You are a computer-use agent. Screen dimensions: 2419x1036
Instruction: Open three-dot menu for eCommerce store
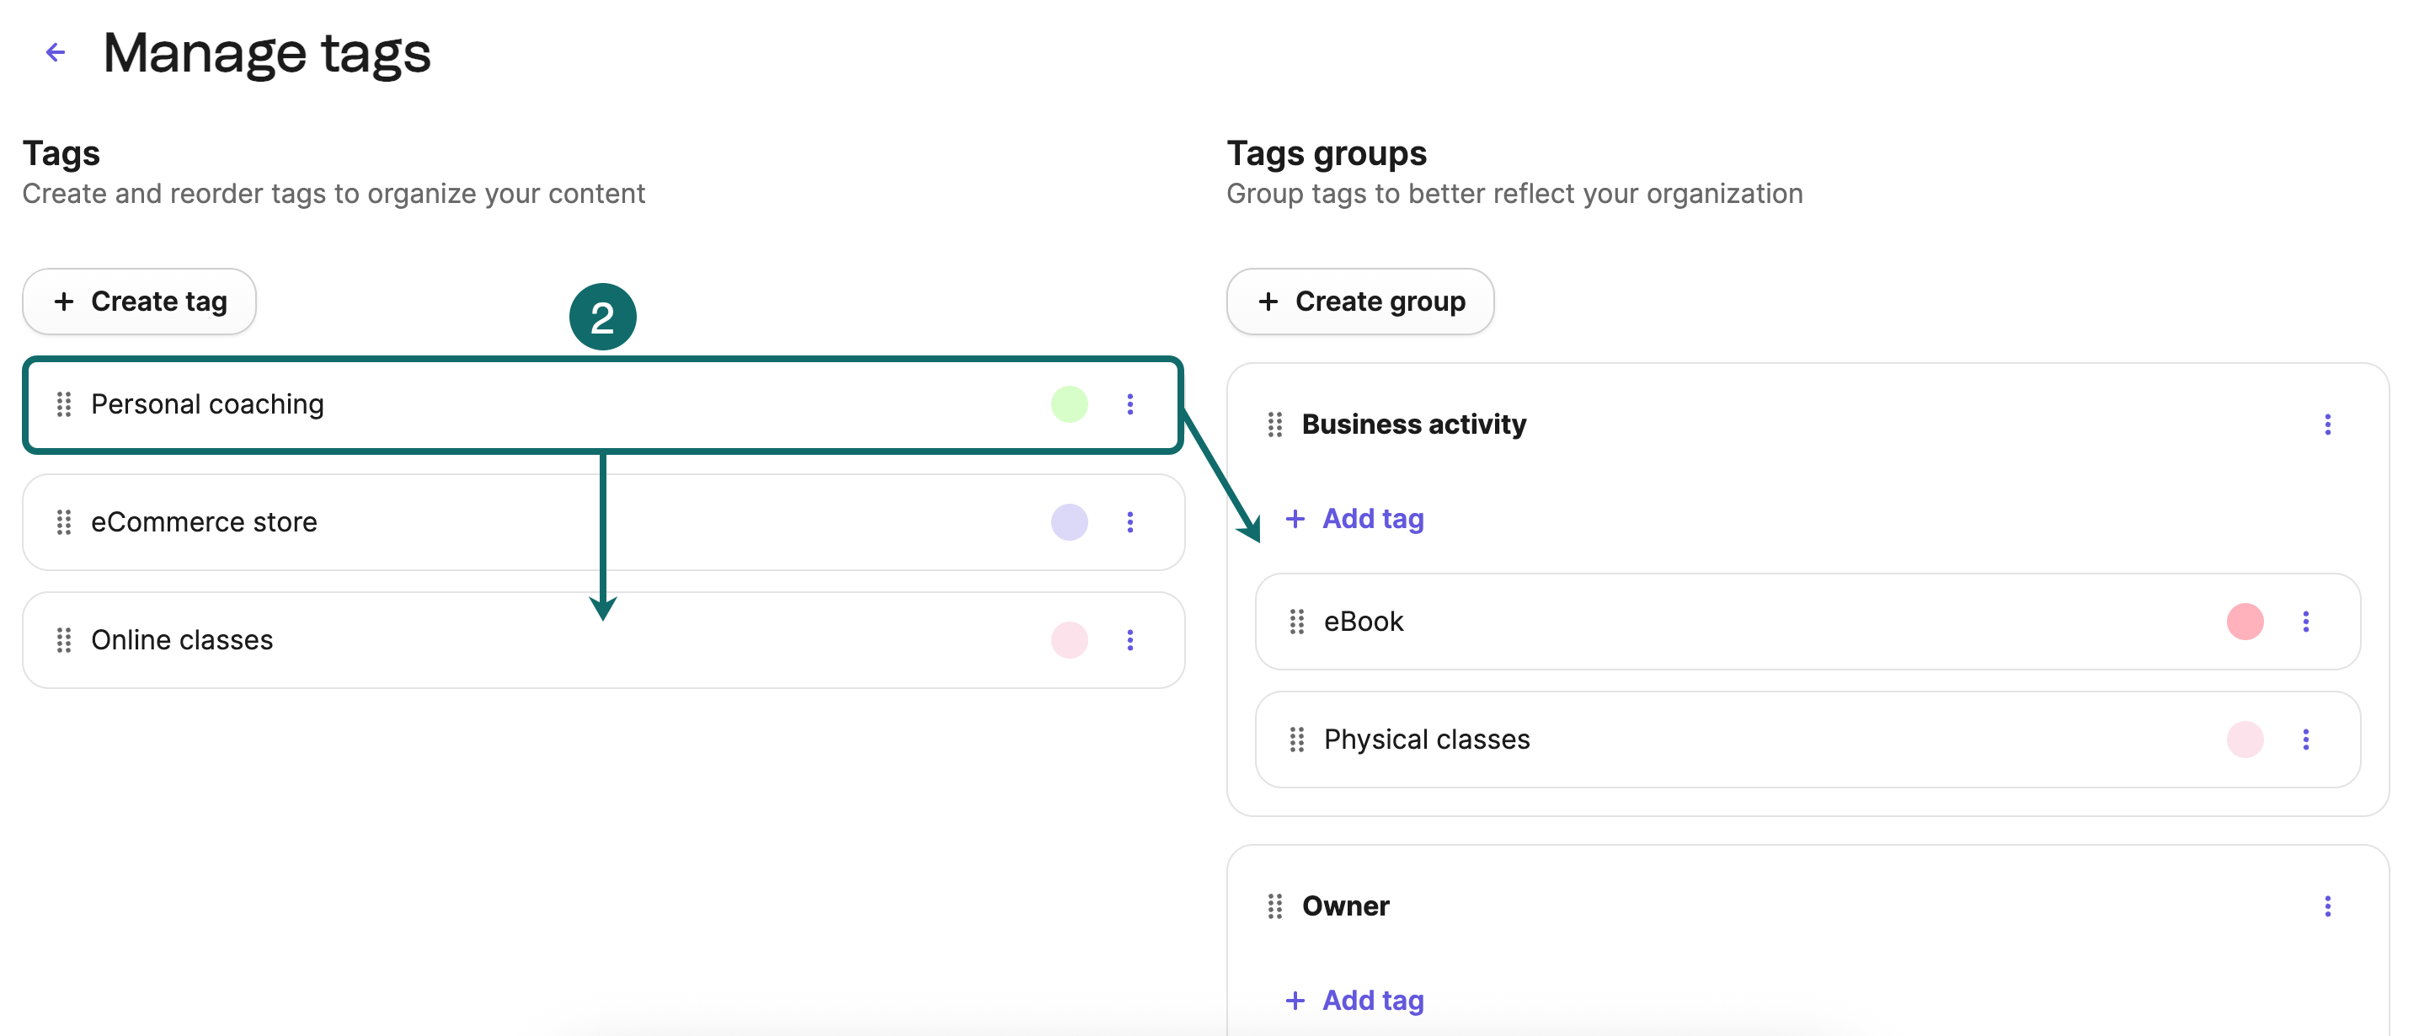click(x=1129, y=522)
